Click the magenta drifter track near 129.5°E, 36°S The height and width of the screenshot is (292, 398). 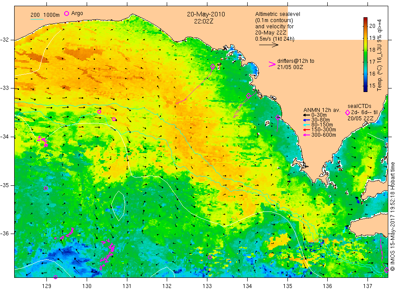[65, 234]
